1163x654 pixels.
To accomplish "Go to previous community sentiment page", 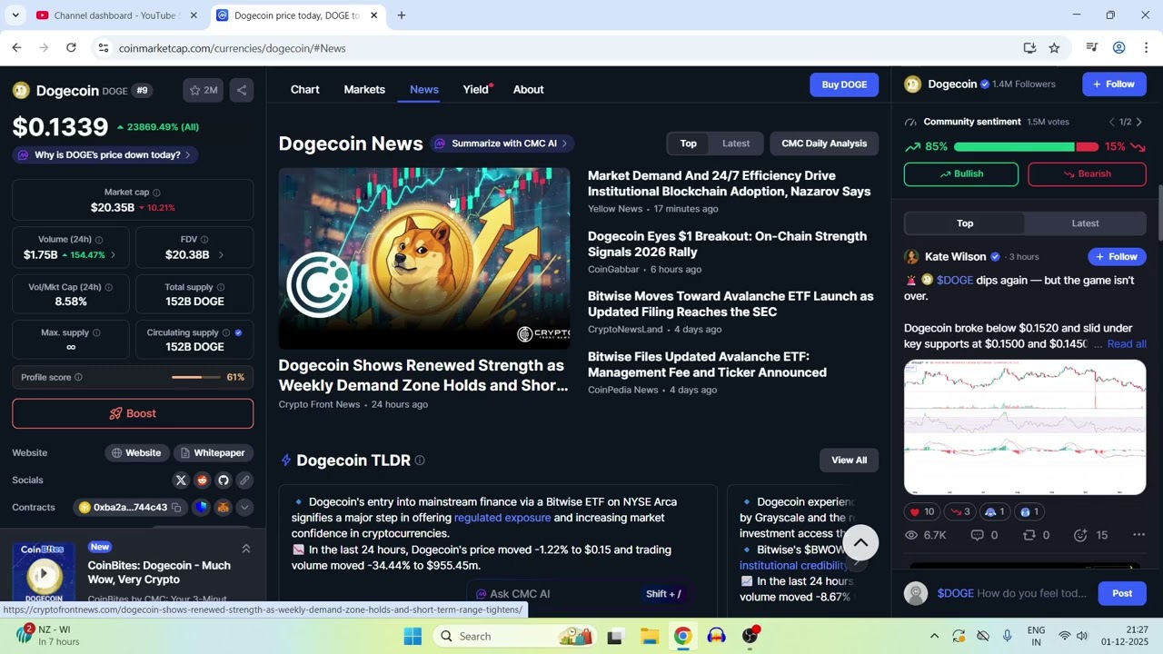I will pos(1111,122).
